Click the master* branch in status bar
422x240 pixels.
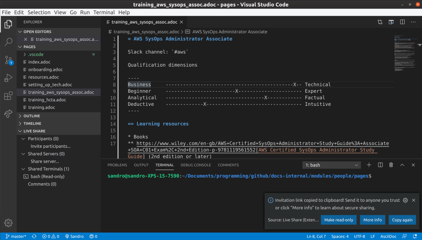16,237
